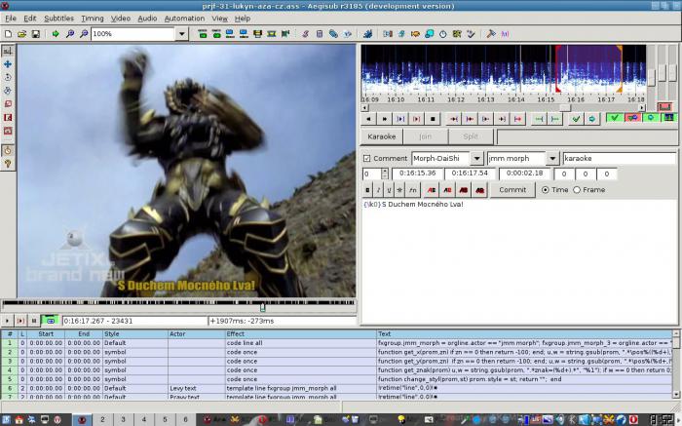
Task: Open visual typesetting help question mark icon
Action: [8, 164]
